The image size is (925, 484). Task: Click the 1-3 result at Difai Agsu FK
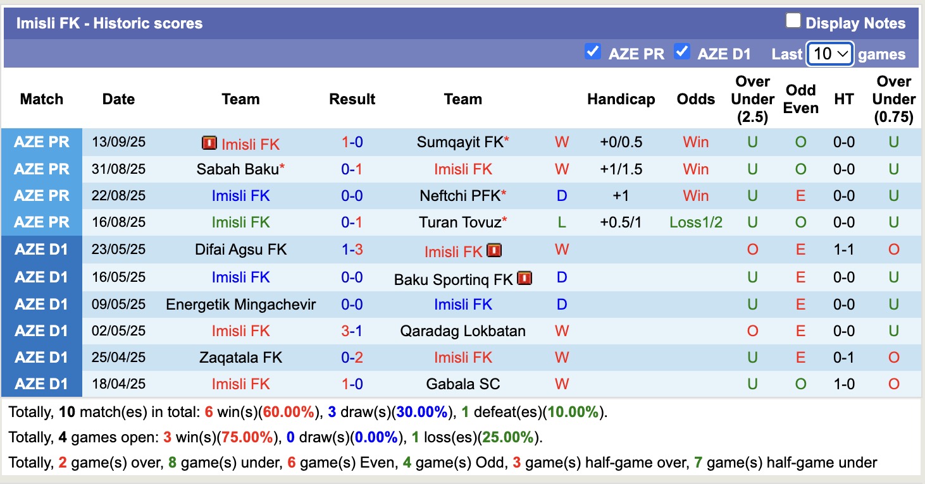point(352,250)
